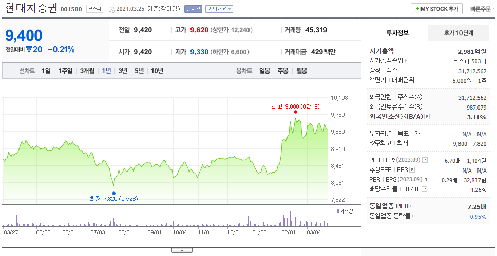The height and width of the screenshot is (256, 497).
Task: Click the blue 최저 7,820 marker dot
Action: [114, 193]
